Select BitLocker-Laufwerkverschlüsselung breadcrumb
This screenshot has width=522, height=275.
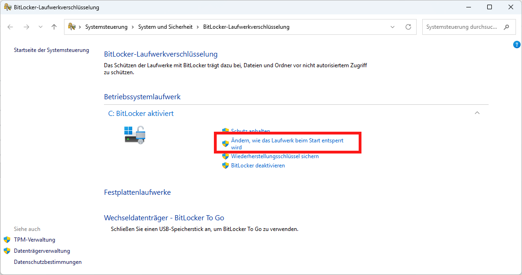click(x=246, y=27)
